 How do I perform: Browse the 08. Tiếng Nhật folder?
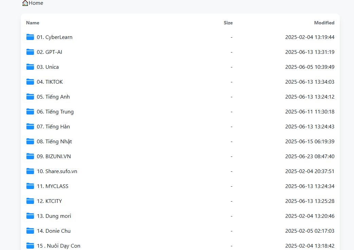tap(54, 142)
